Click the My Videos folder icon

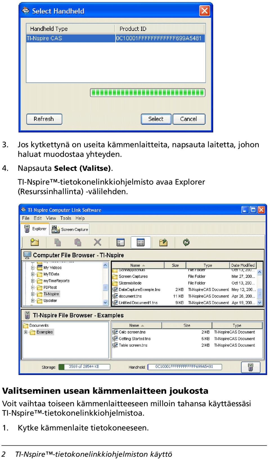40,267
